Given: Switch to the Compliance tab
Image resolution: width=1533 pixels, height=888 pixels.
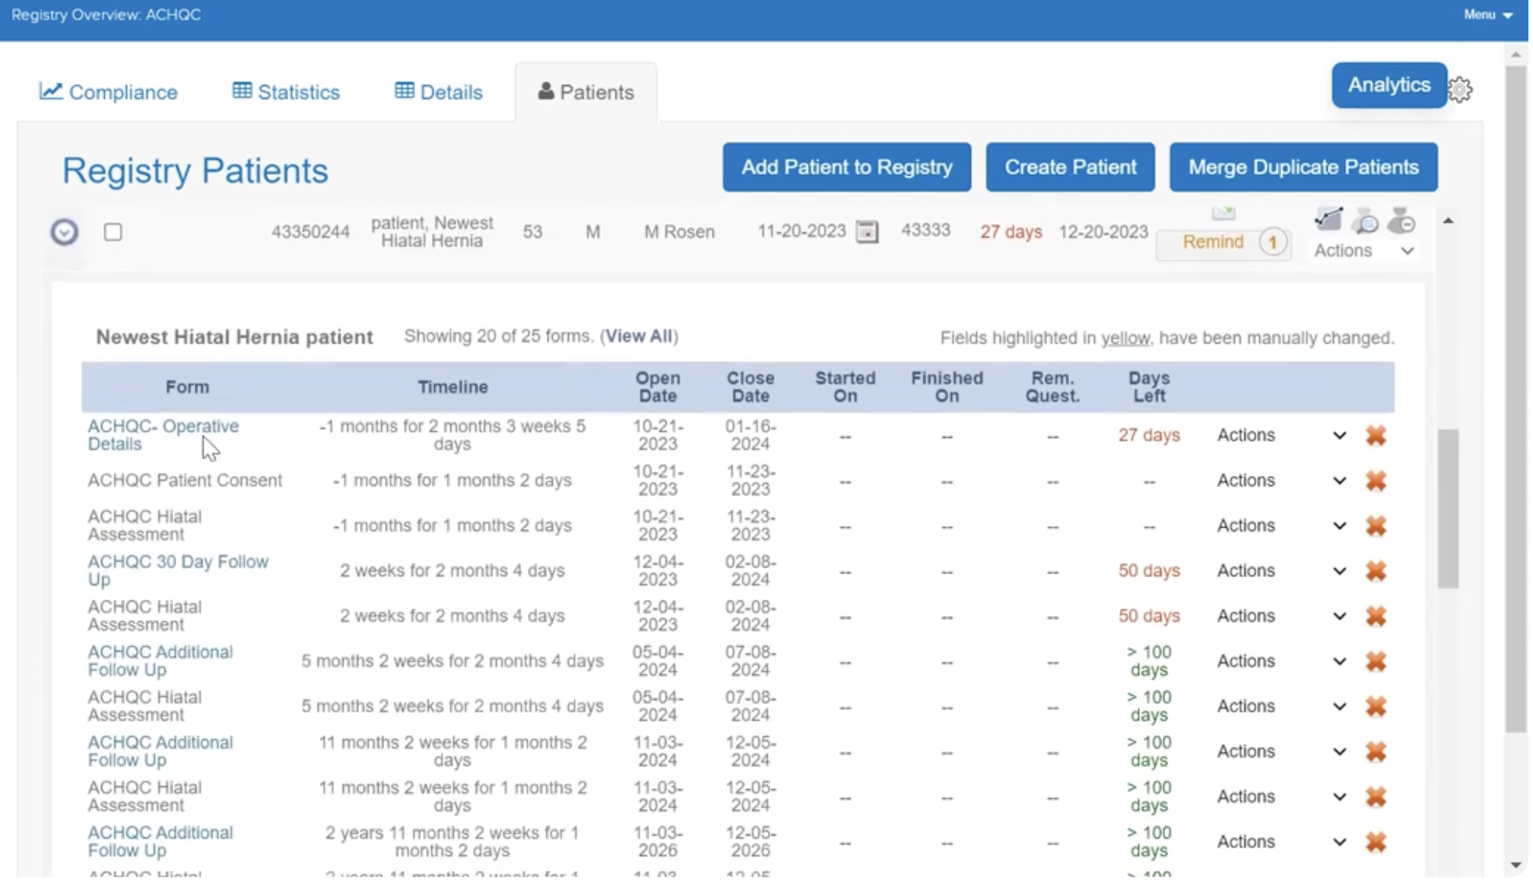Looking at the screenshot, I should click(109, 93).
